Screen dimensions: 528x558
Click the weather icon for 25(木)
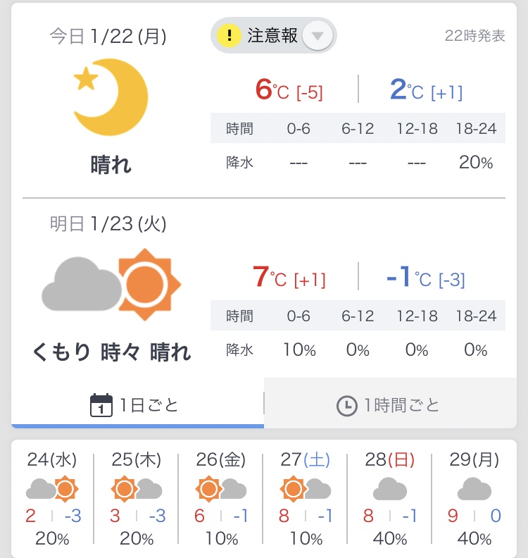pyautogui.click(x=137, y=489)
